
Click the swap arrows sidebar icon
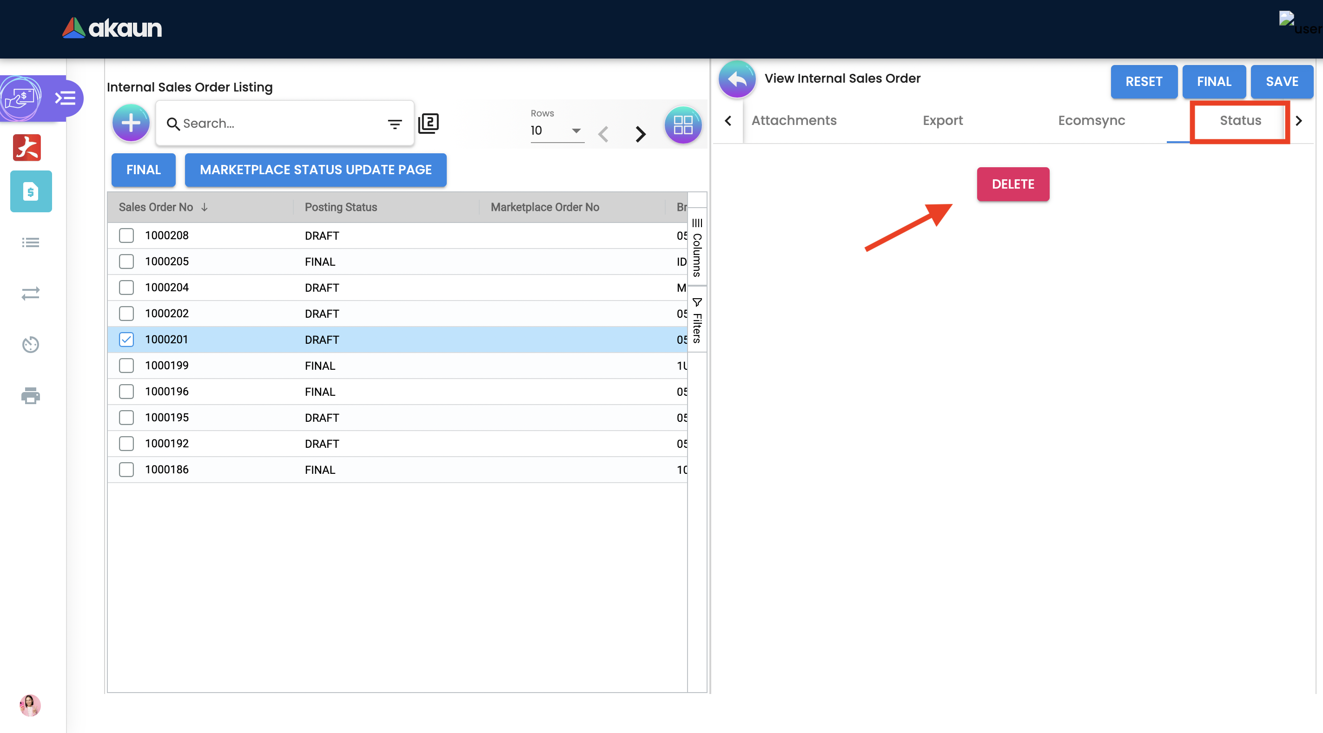(x=30, y=293)
